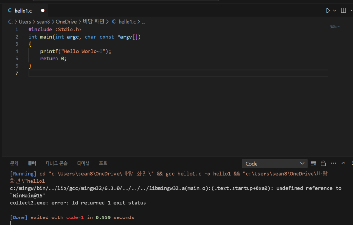This screenshot has width=353, height=225.
Task: Open the Code output channel dropdown
Action: click(275, 164)
